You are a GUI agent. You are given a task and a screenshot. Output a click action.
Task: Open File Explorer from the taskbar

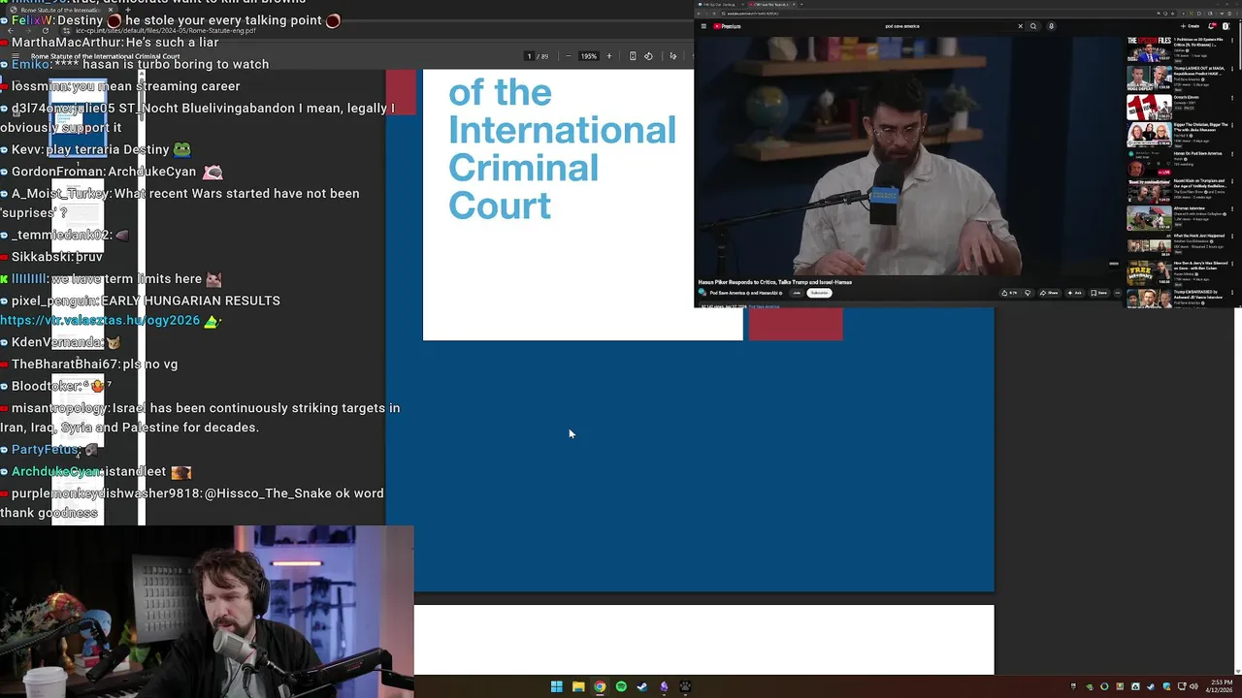tap(578, 686)
